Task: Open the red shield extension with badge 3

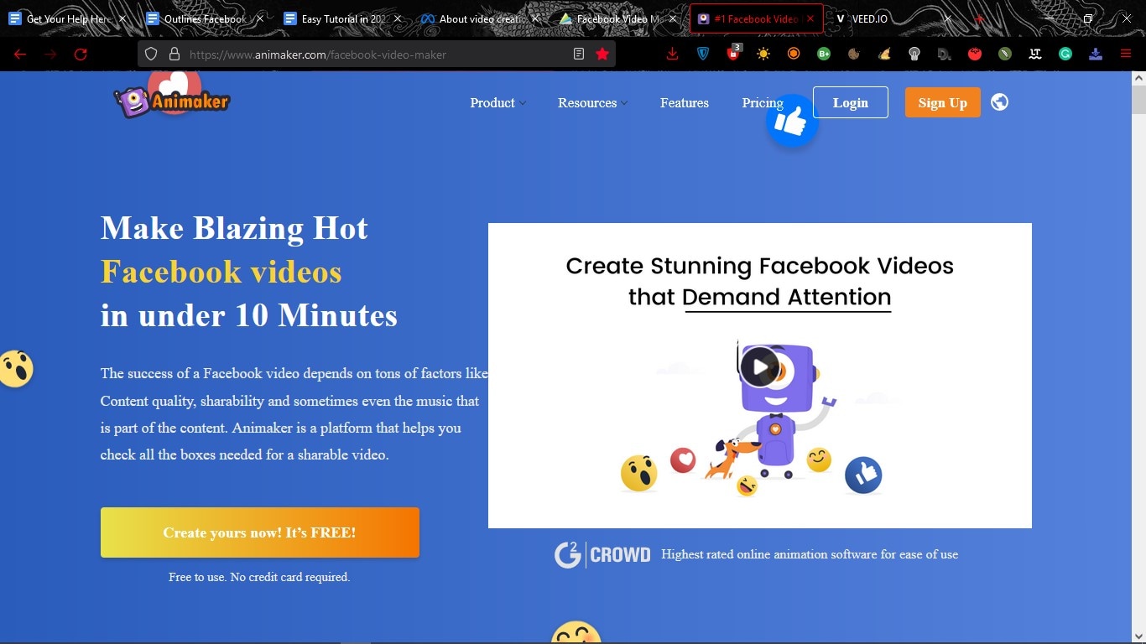Action: (733, 53)
